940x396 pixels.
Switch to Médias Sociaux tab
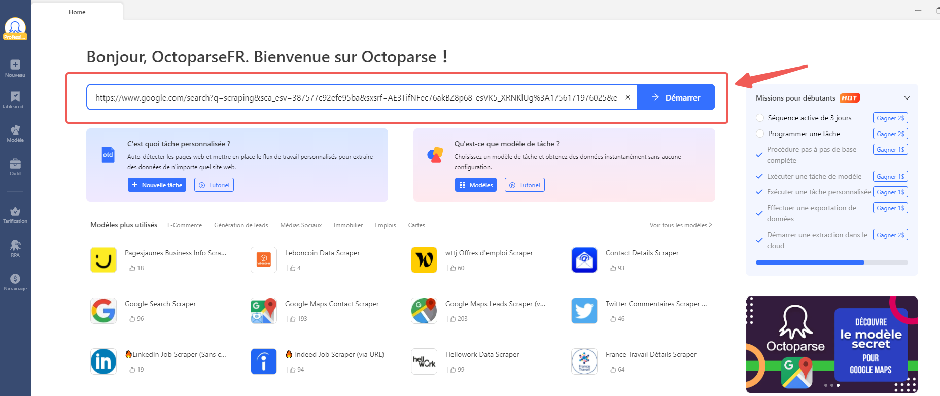[301, 225]
